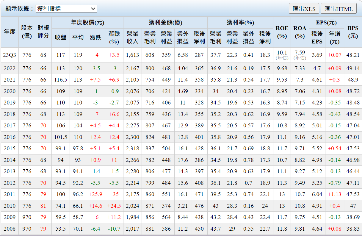Click the 2010 財報評分 score 81
Viewport: 362px width, 236px height.
point(43,206)
